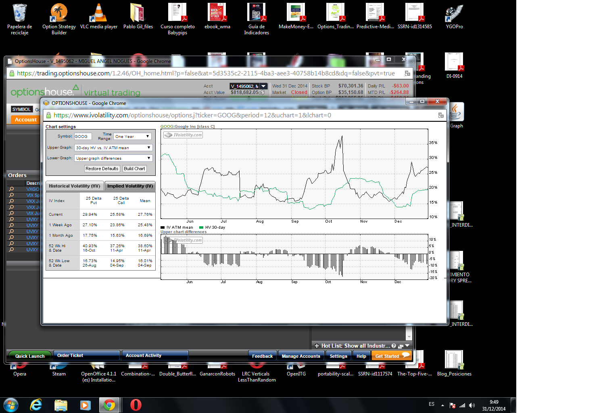
Task: Click the 52 Wk Hi put value 40.93%
Action: coord(90,246)
